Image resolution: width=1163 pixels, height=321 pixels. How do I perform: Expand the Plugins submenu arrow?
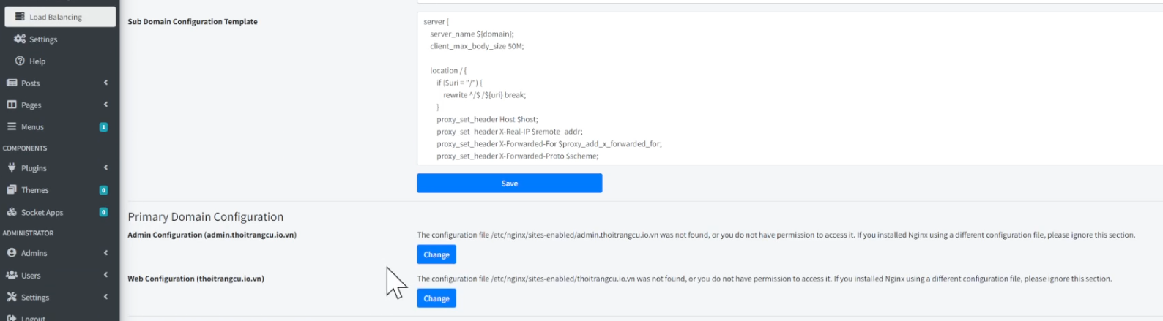105,167
